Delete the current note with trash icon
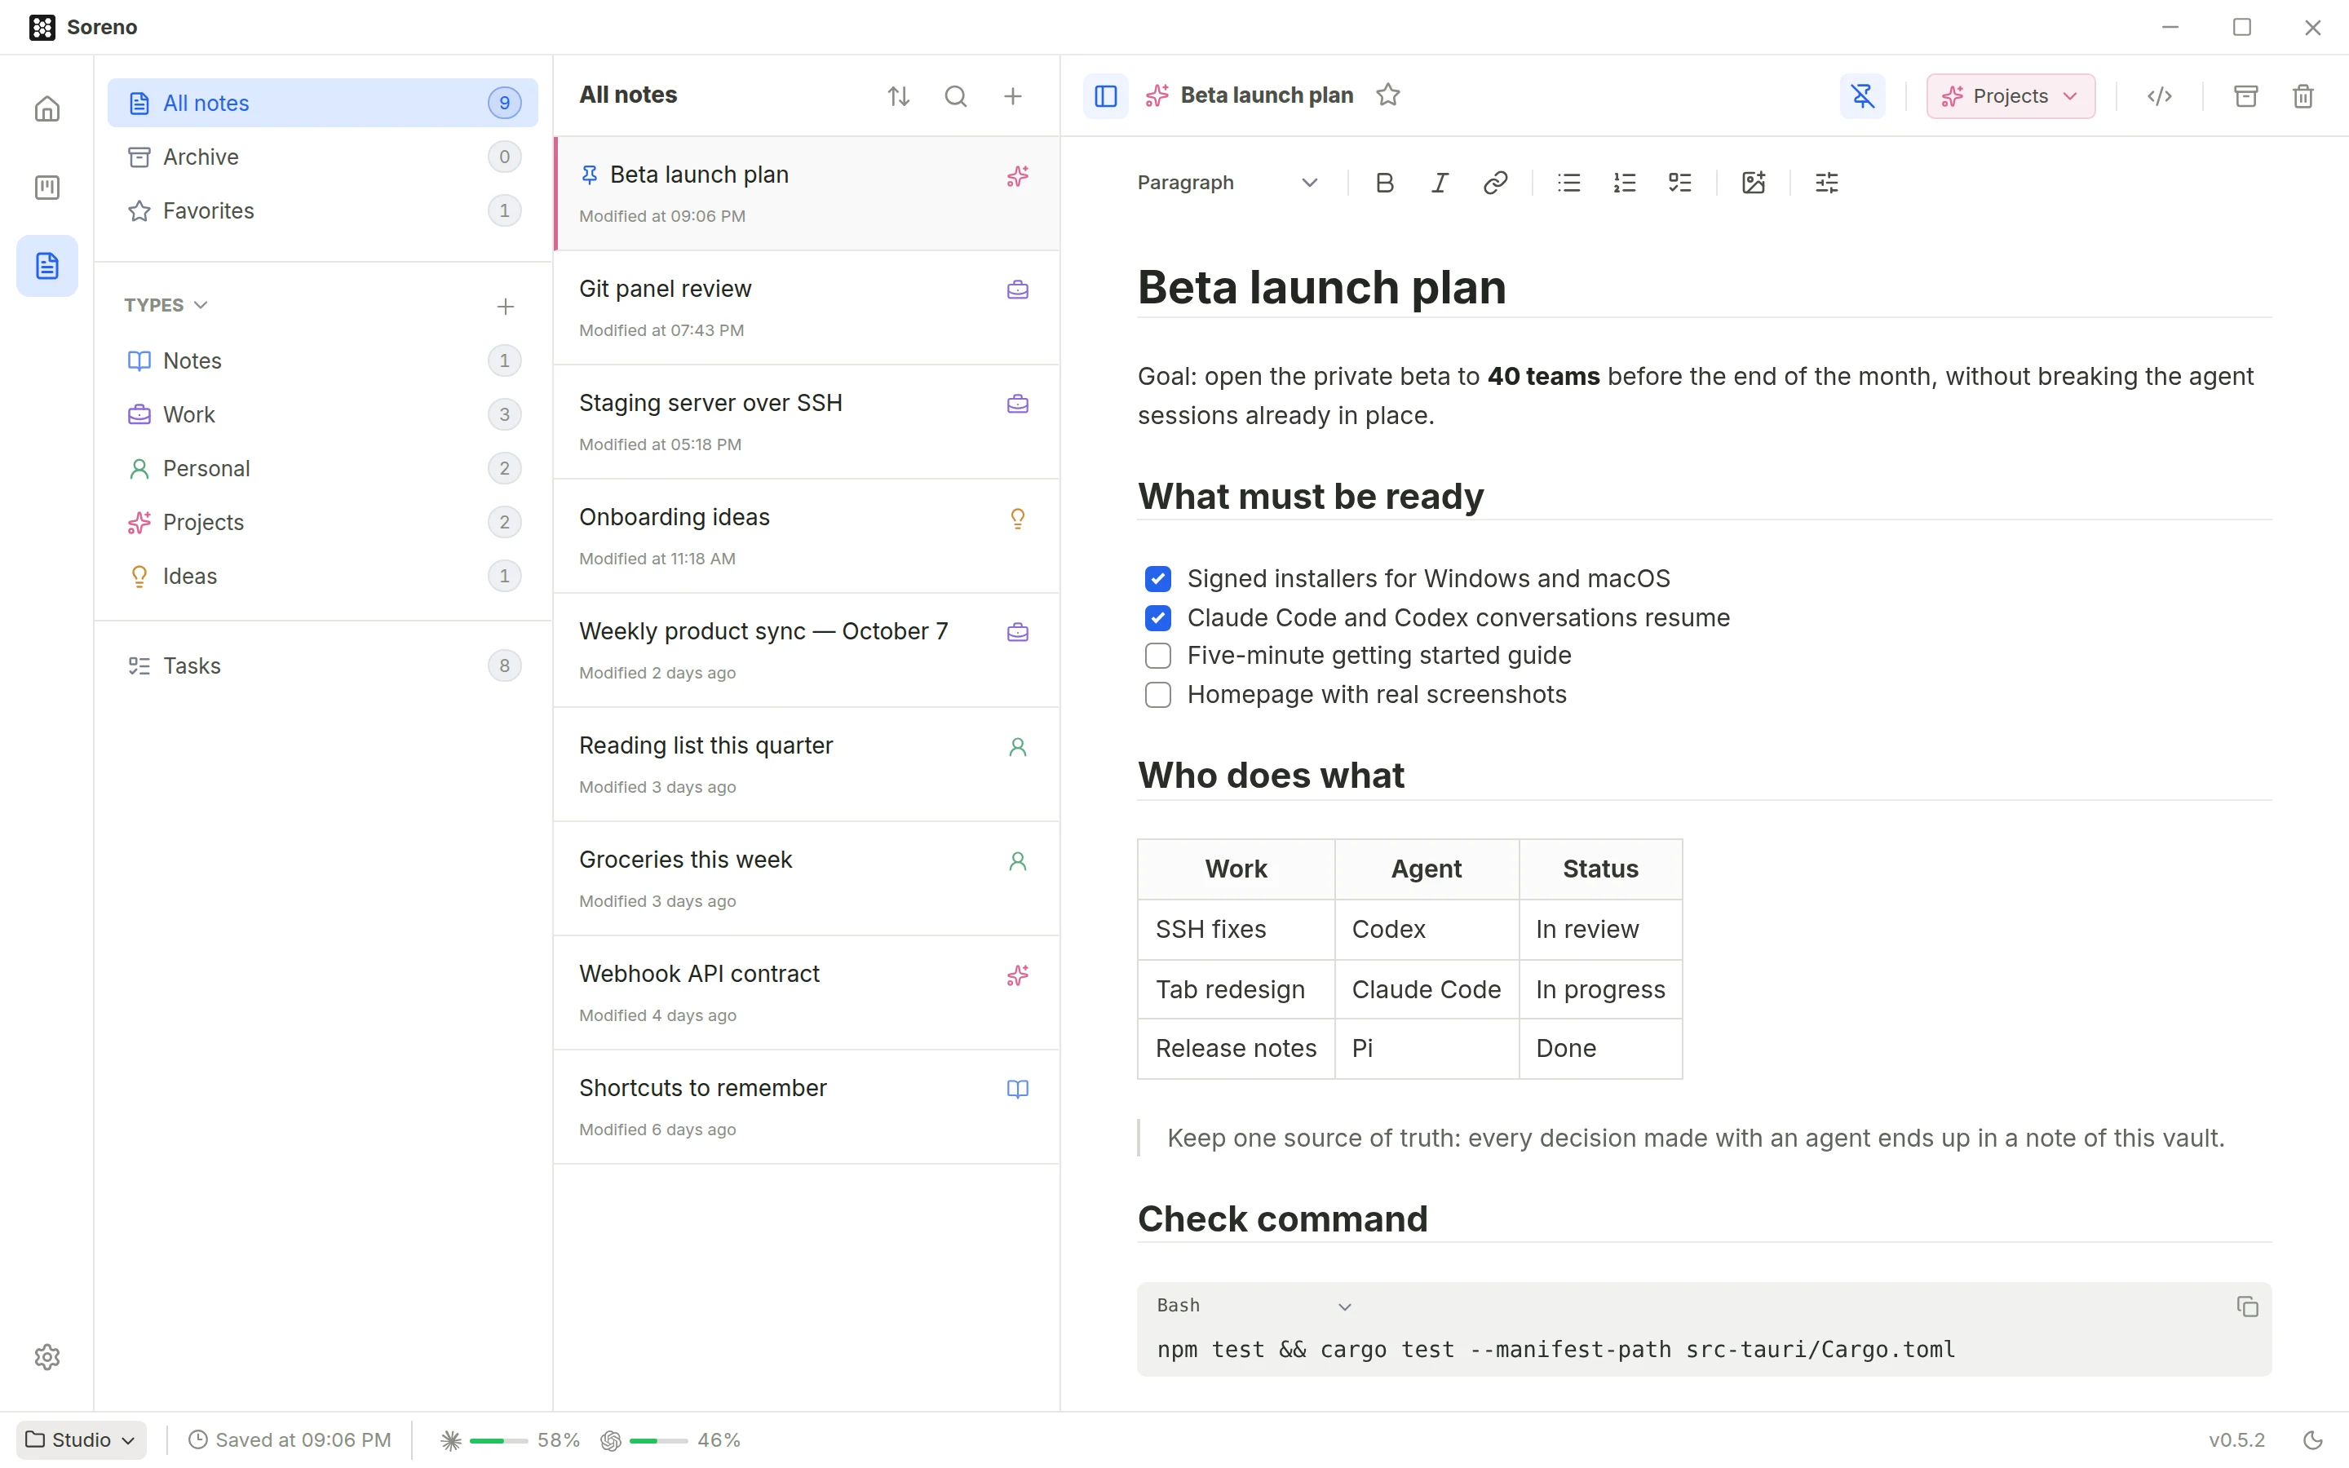This screenshot has height=1468, width=2349. point(2303,96)
